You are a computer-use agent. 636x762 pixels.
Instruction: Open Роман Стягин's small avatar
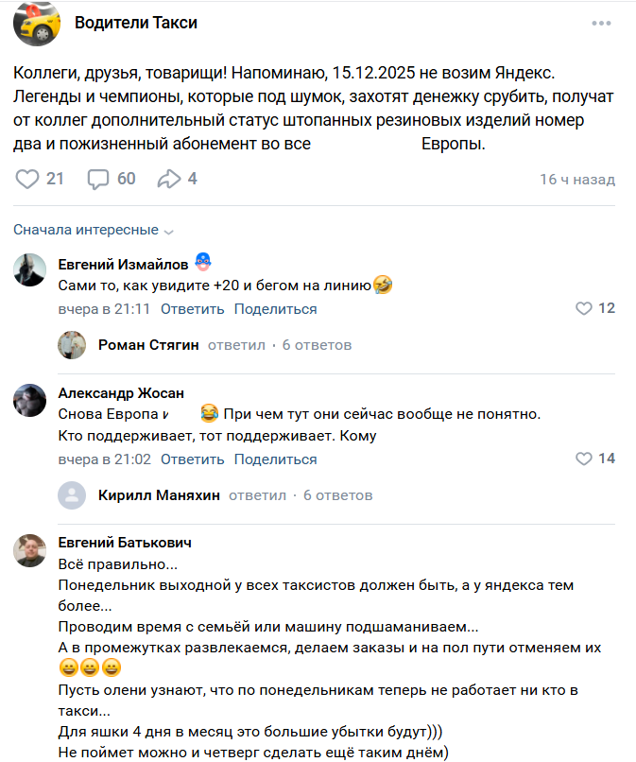pyautogui.click(x=72, y=345)
